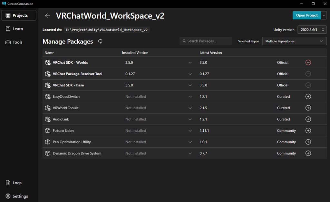The height and width of the screenshot is (202, 330).
Task: Expand version dropdown for EasyQuestSwitch
Action: (190, 96)
